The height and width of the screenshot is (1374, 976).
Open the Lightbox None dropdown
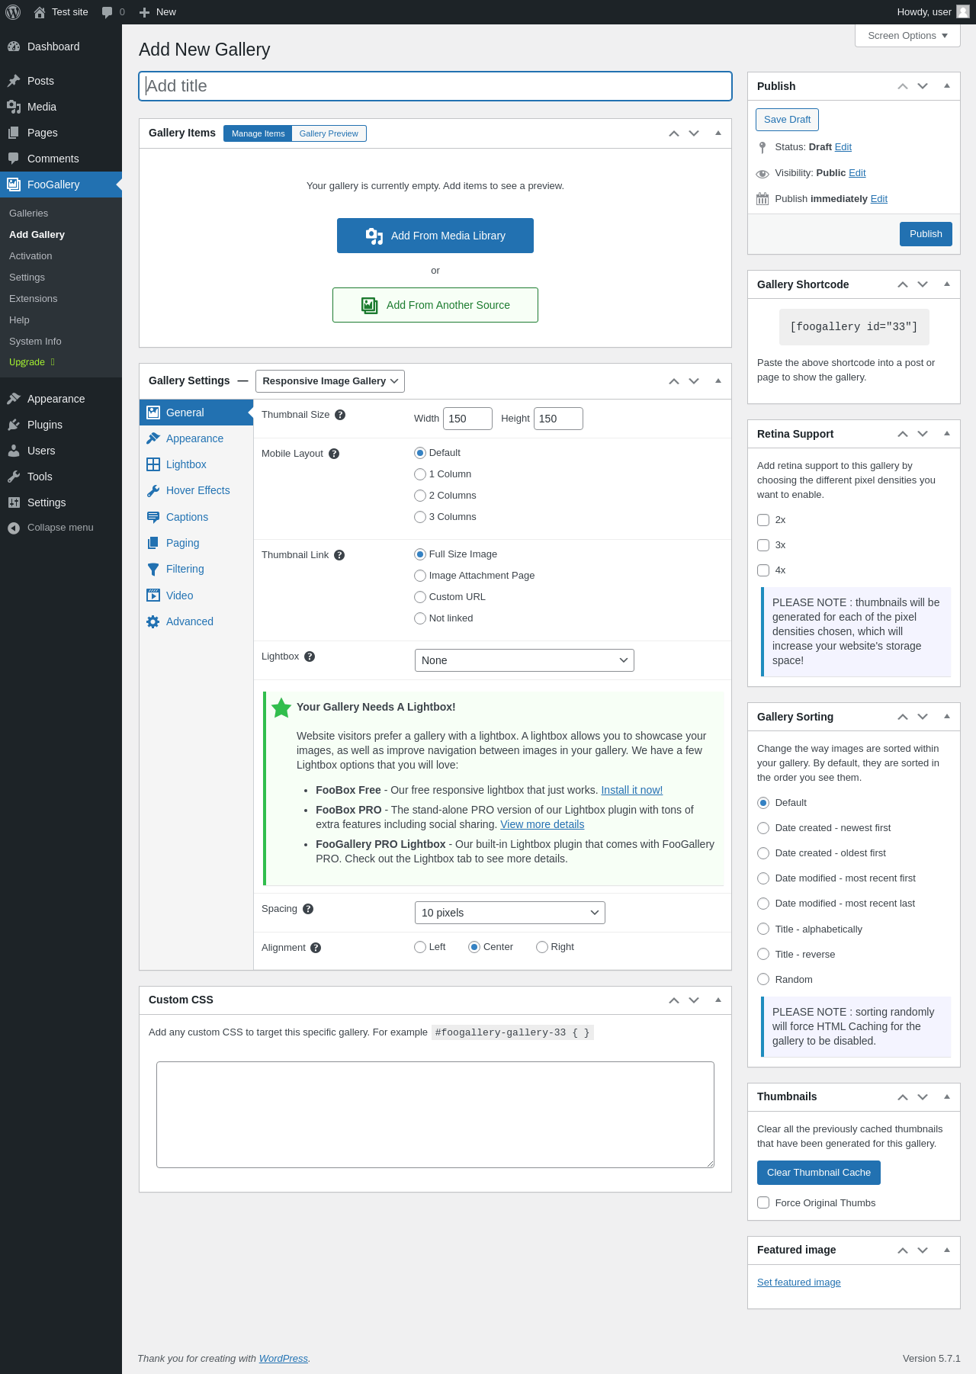pyautogui.click(x=525, y=660)
